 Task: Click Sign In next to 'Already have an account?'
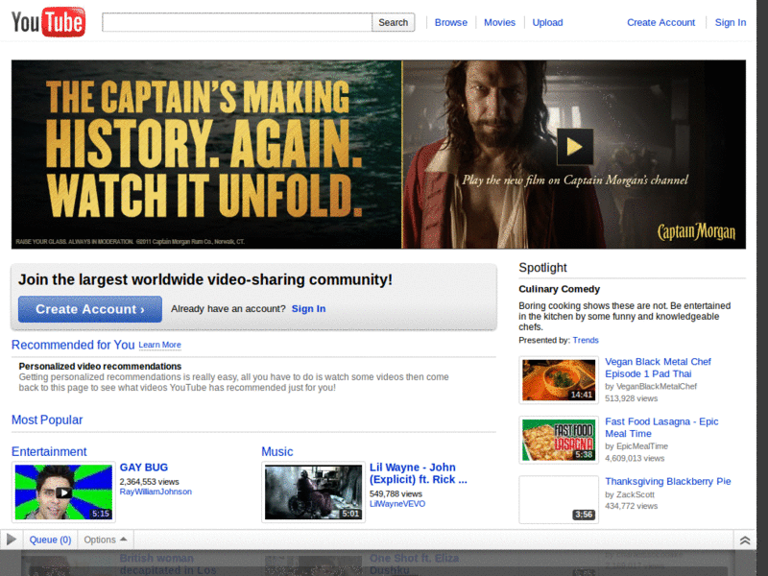308,308
